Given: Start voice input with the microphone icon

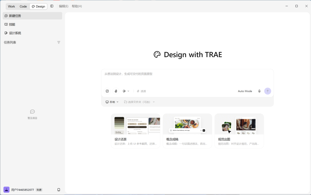Looking at the screenshot, I should 259,91.
